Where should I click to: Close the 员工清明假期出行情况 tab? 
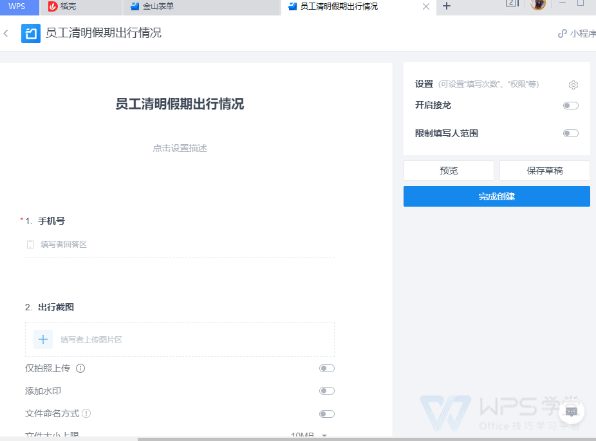[x=426, y=6]
